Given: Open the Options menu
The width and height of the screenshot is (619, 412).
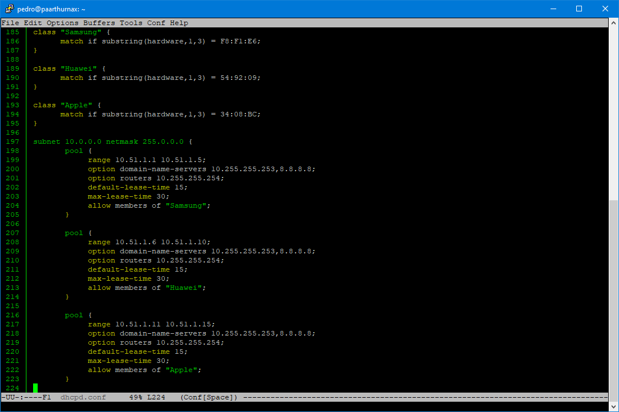Looking at the screenshot, I should pos(62,23).
